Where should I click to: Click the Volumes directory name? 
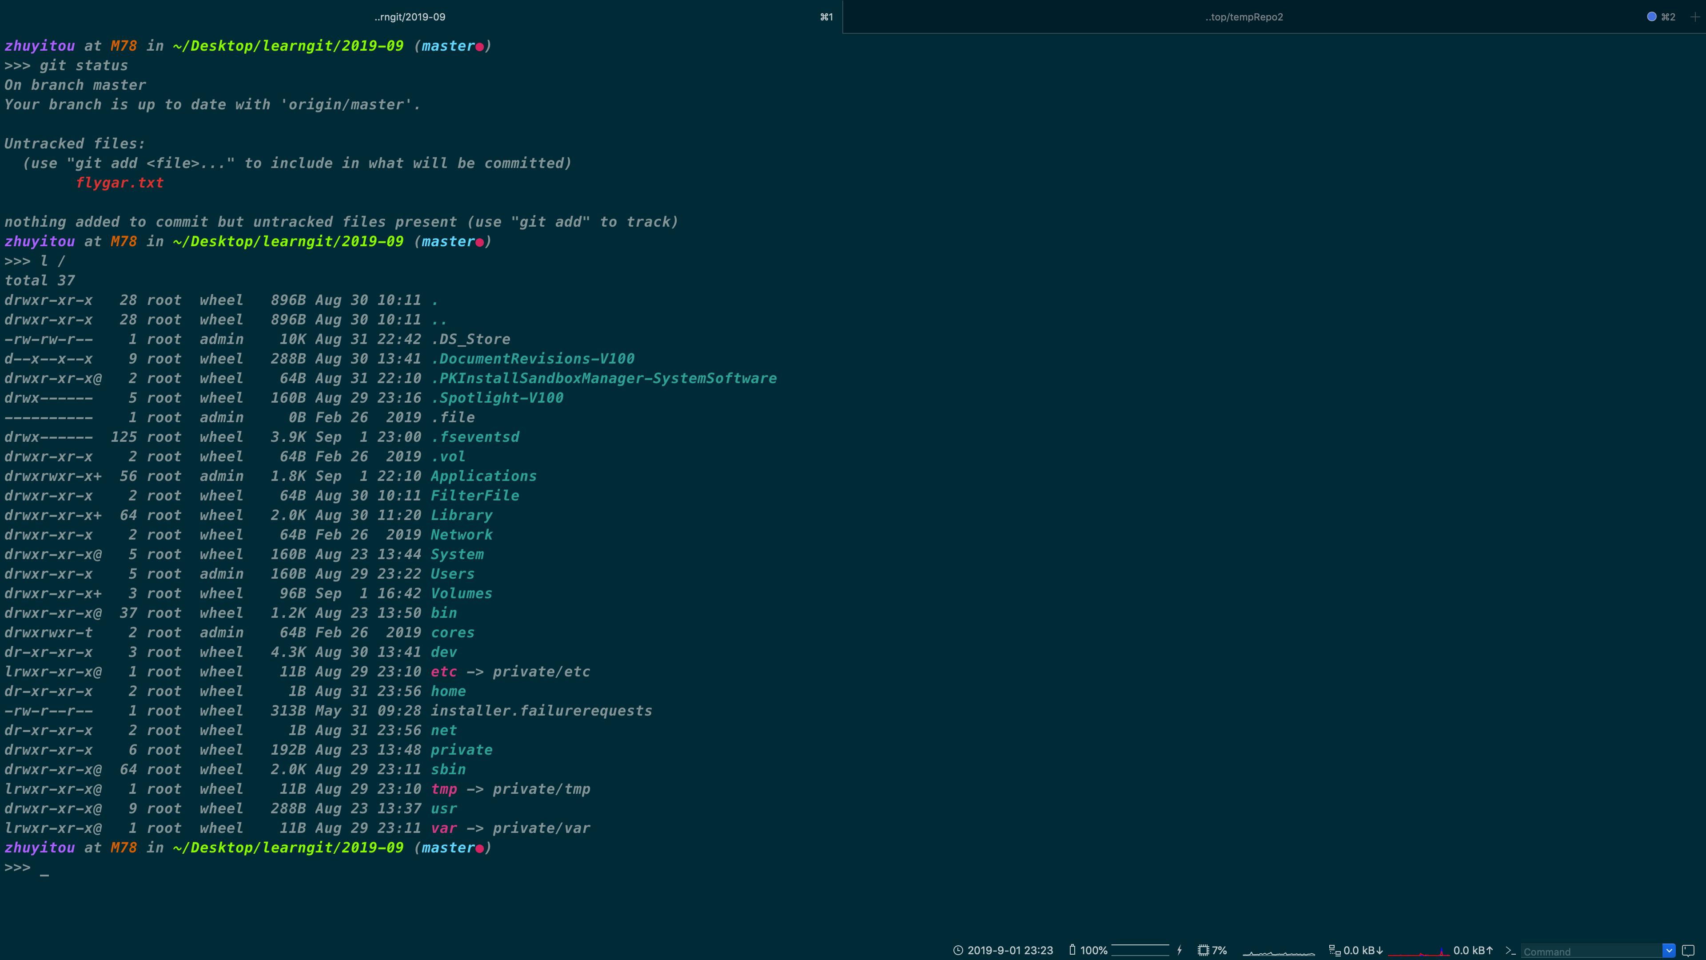pyautogui.click(x=462, y=594)
